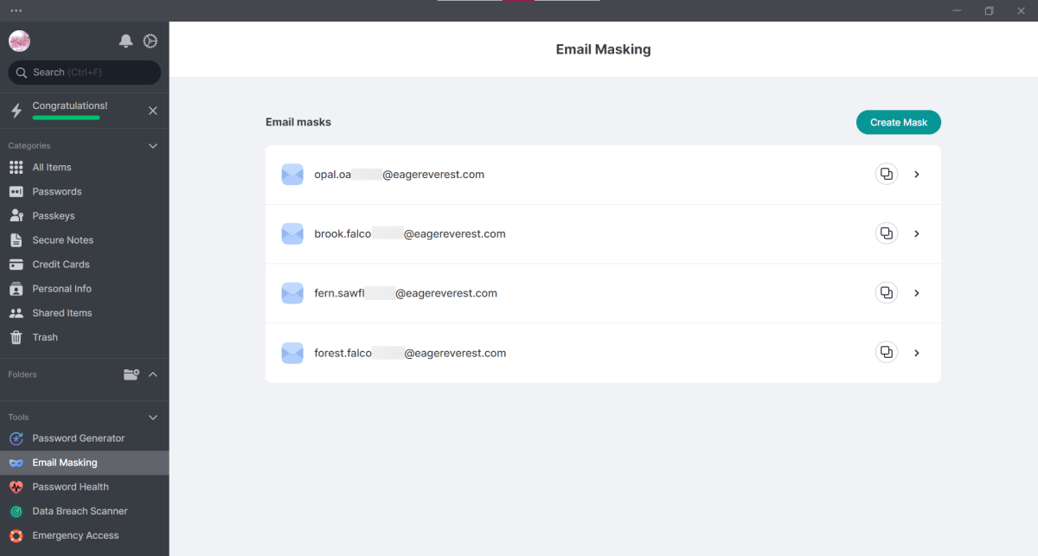Expand the opal.oa mask details arrow
The height and width of the screenshot is (556, 1038).
point(917,174)
